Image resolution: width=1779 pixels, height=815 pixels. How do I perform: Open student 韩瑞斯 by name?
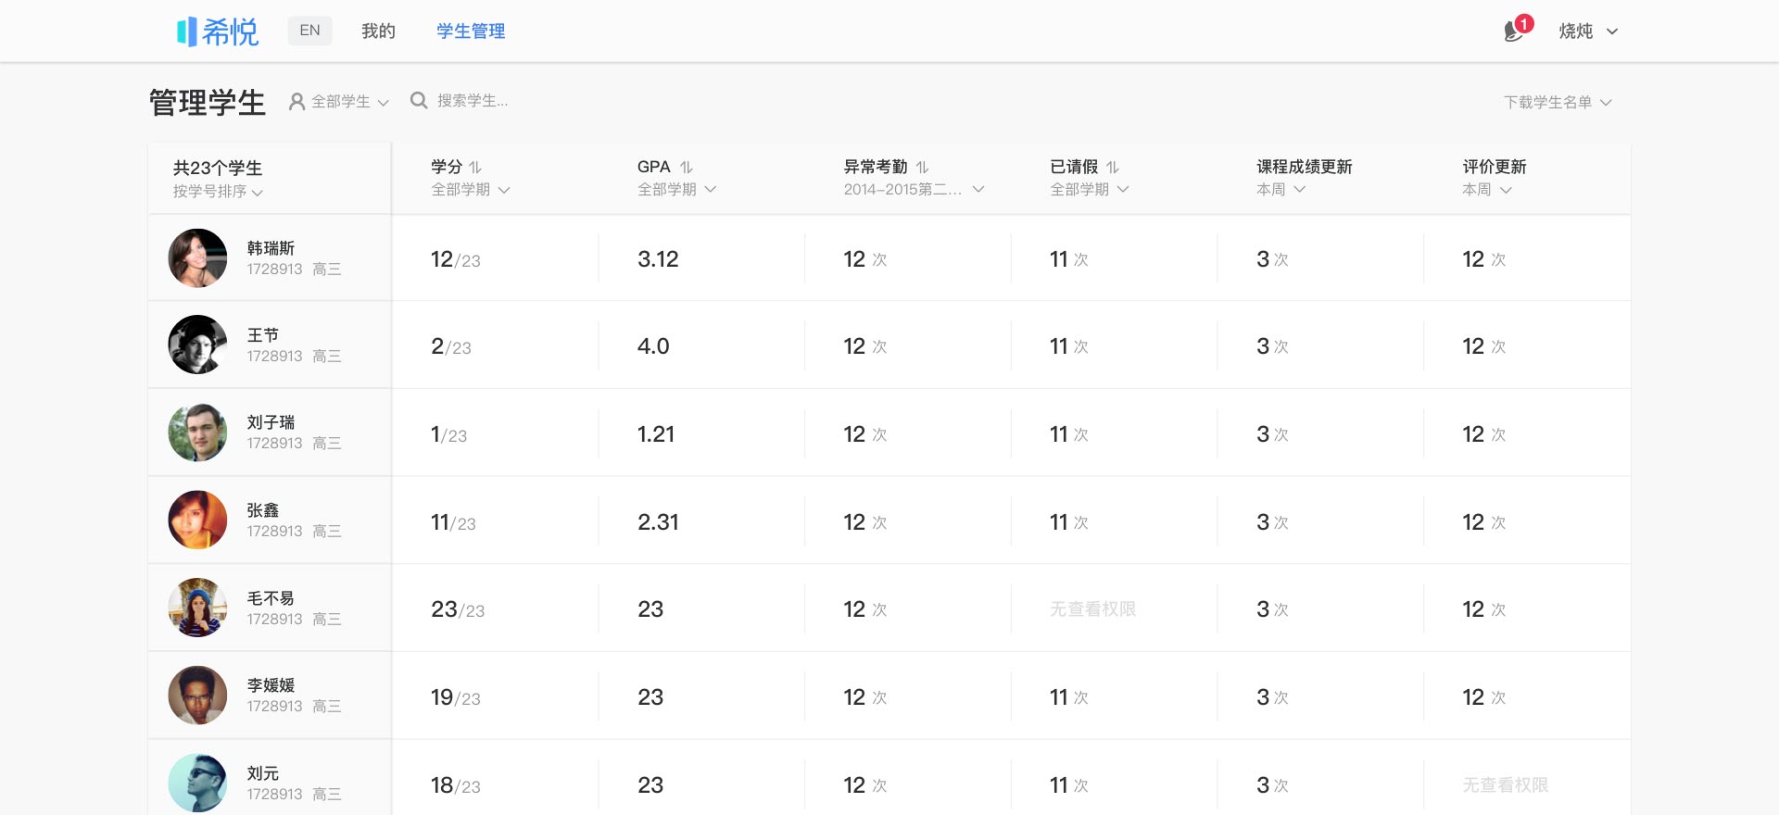pos(271,248)
